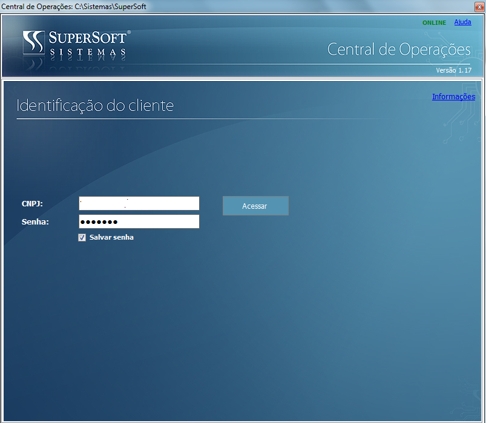The width and height of the screenshot is (486, 423).
Task: Click the CNPJ: field label
Action: [x=32, y=203]
